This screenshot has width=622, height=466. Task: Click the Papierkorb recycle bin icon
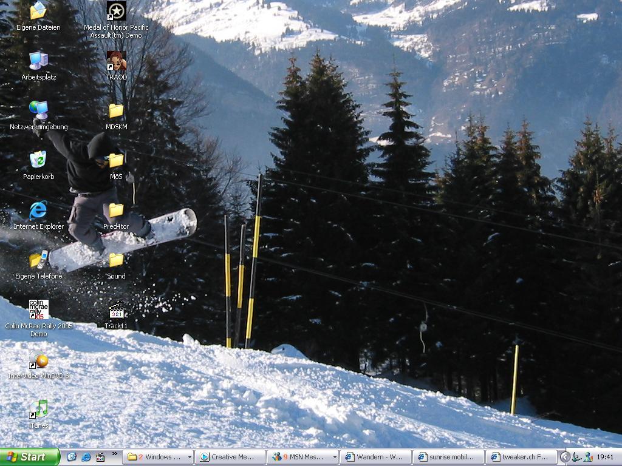point(38,160)
